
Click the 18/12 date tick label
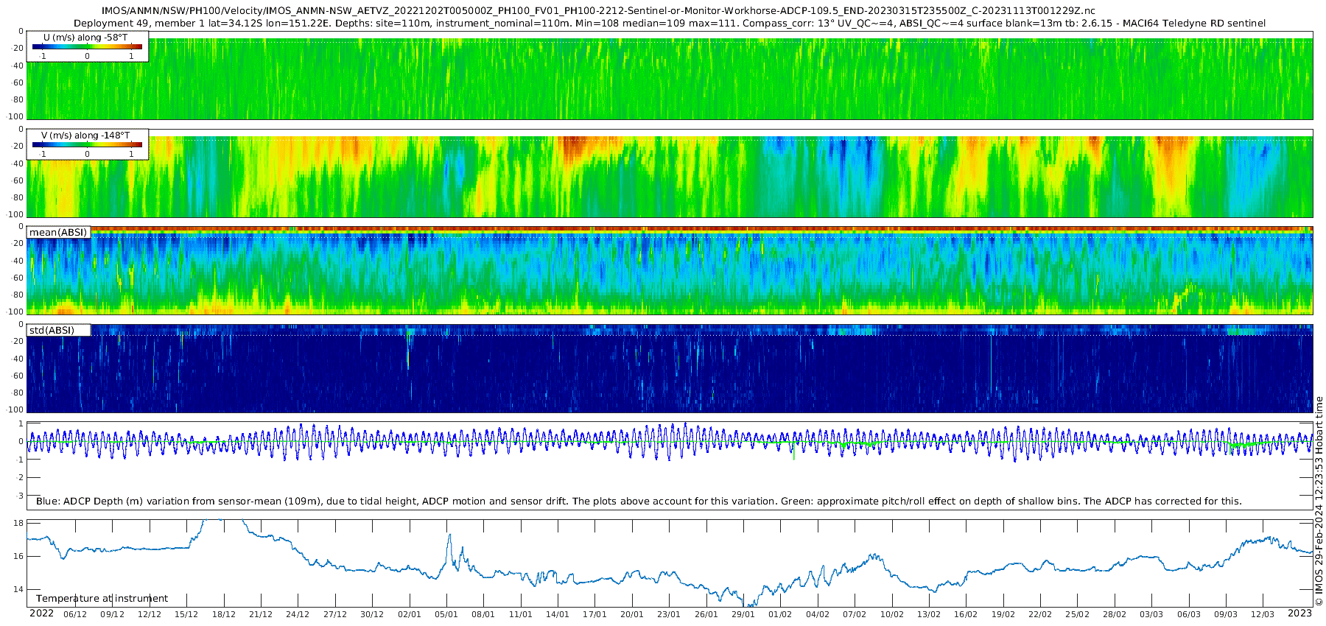223,614
